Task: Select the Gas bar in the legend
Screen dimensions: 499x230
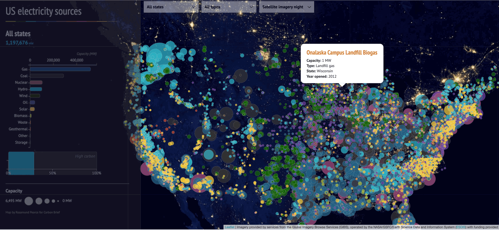Action: click(60, 69)
